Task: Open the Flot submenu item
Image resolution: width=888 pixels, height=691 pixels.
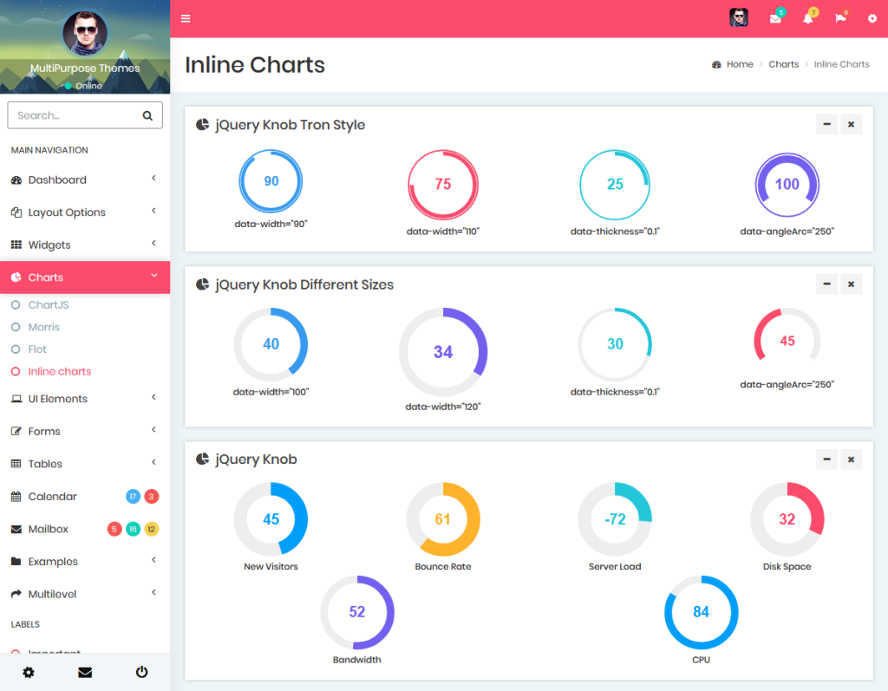Action: coord(37,349)
